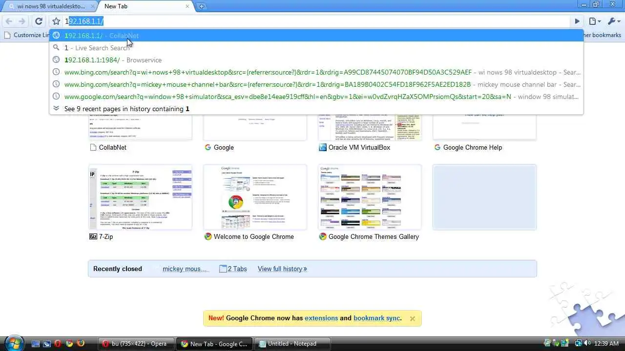
Task: Open a new tab with the plus button
Action: pos(202,6)
